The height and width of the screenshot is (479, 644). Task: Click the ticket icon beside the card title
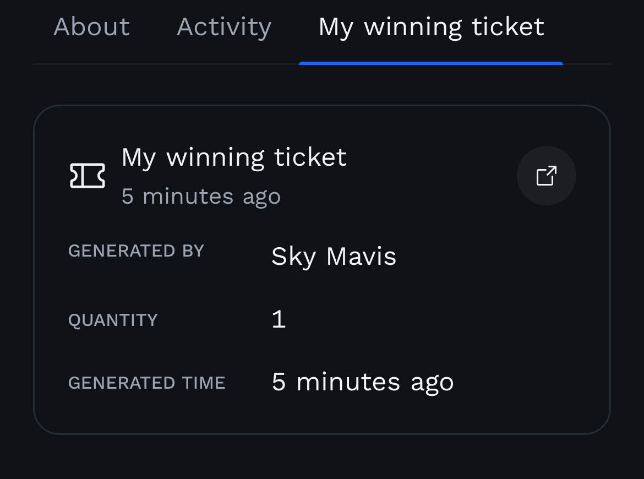[x=88, y=176]
